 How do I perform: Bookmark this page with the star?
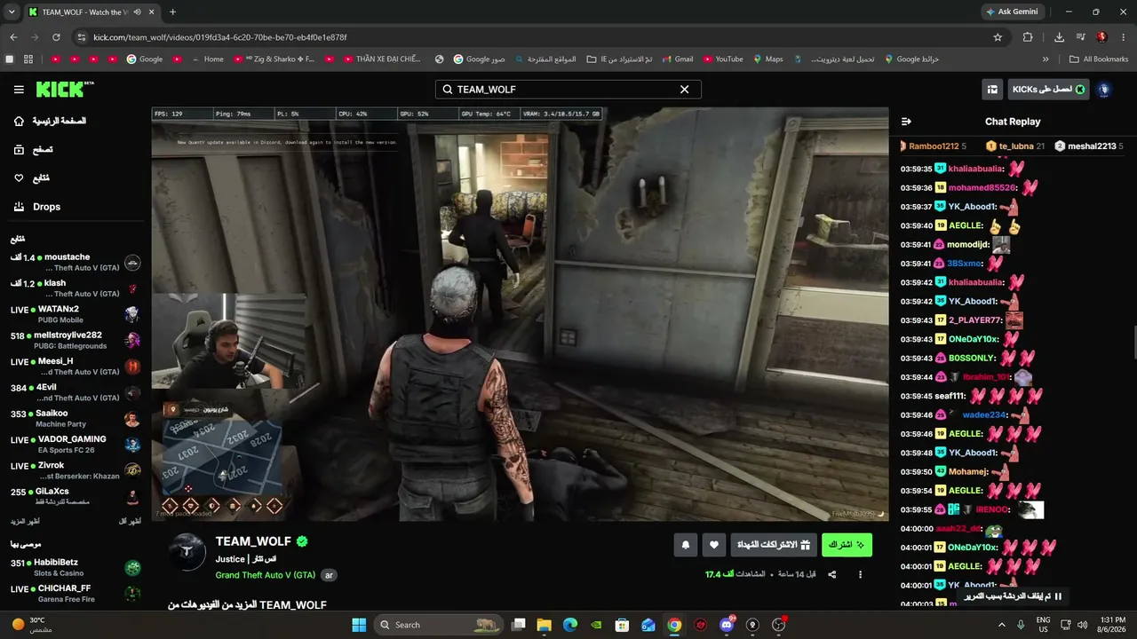pos(998,37)
